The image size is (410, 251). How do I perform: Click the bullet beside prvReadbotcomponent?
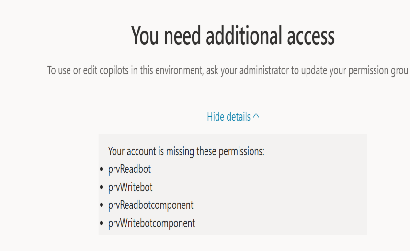click(x=102, y=205)
